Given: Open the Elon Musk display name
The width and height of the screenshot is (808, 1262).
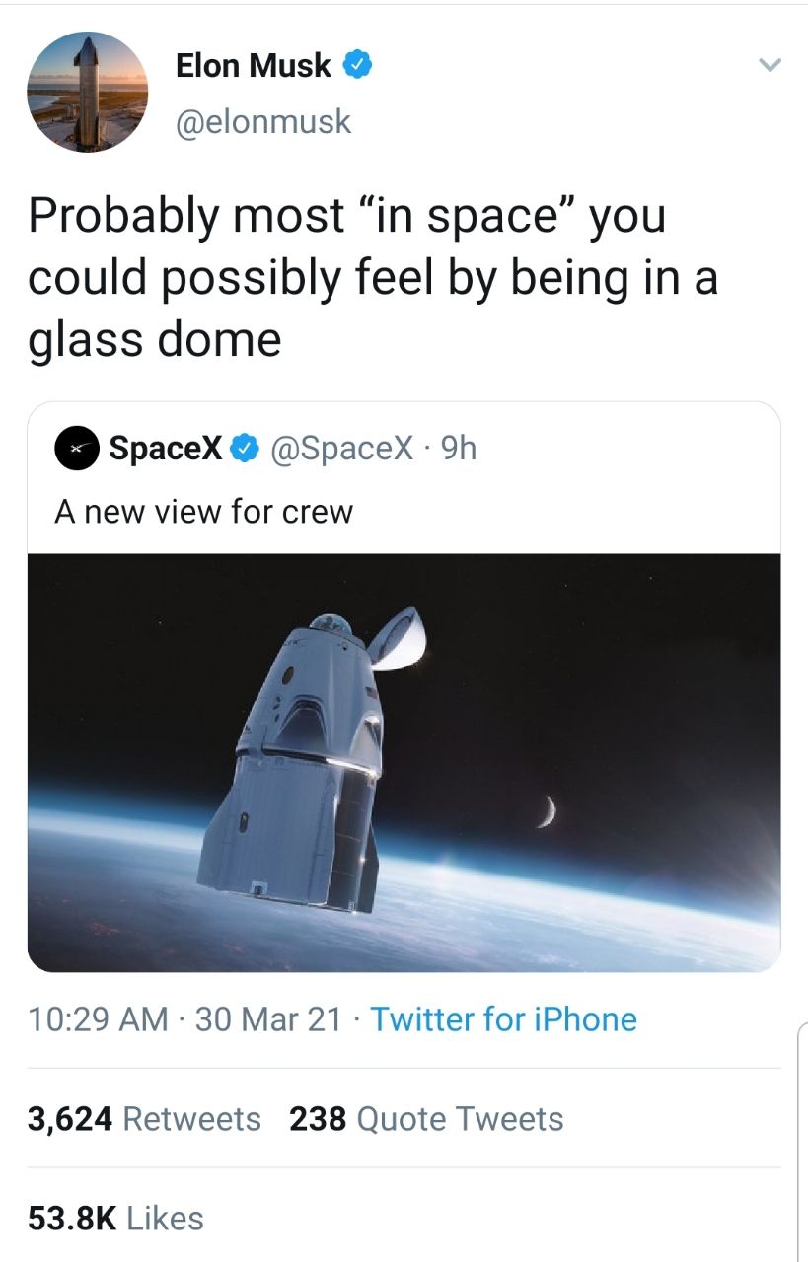Looking at the screenshot, I should click(253, 66).
